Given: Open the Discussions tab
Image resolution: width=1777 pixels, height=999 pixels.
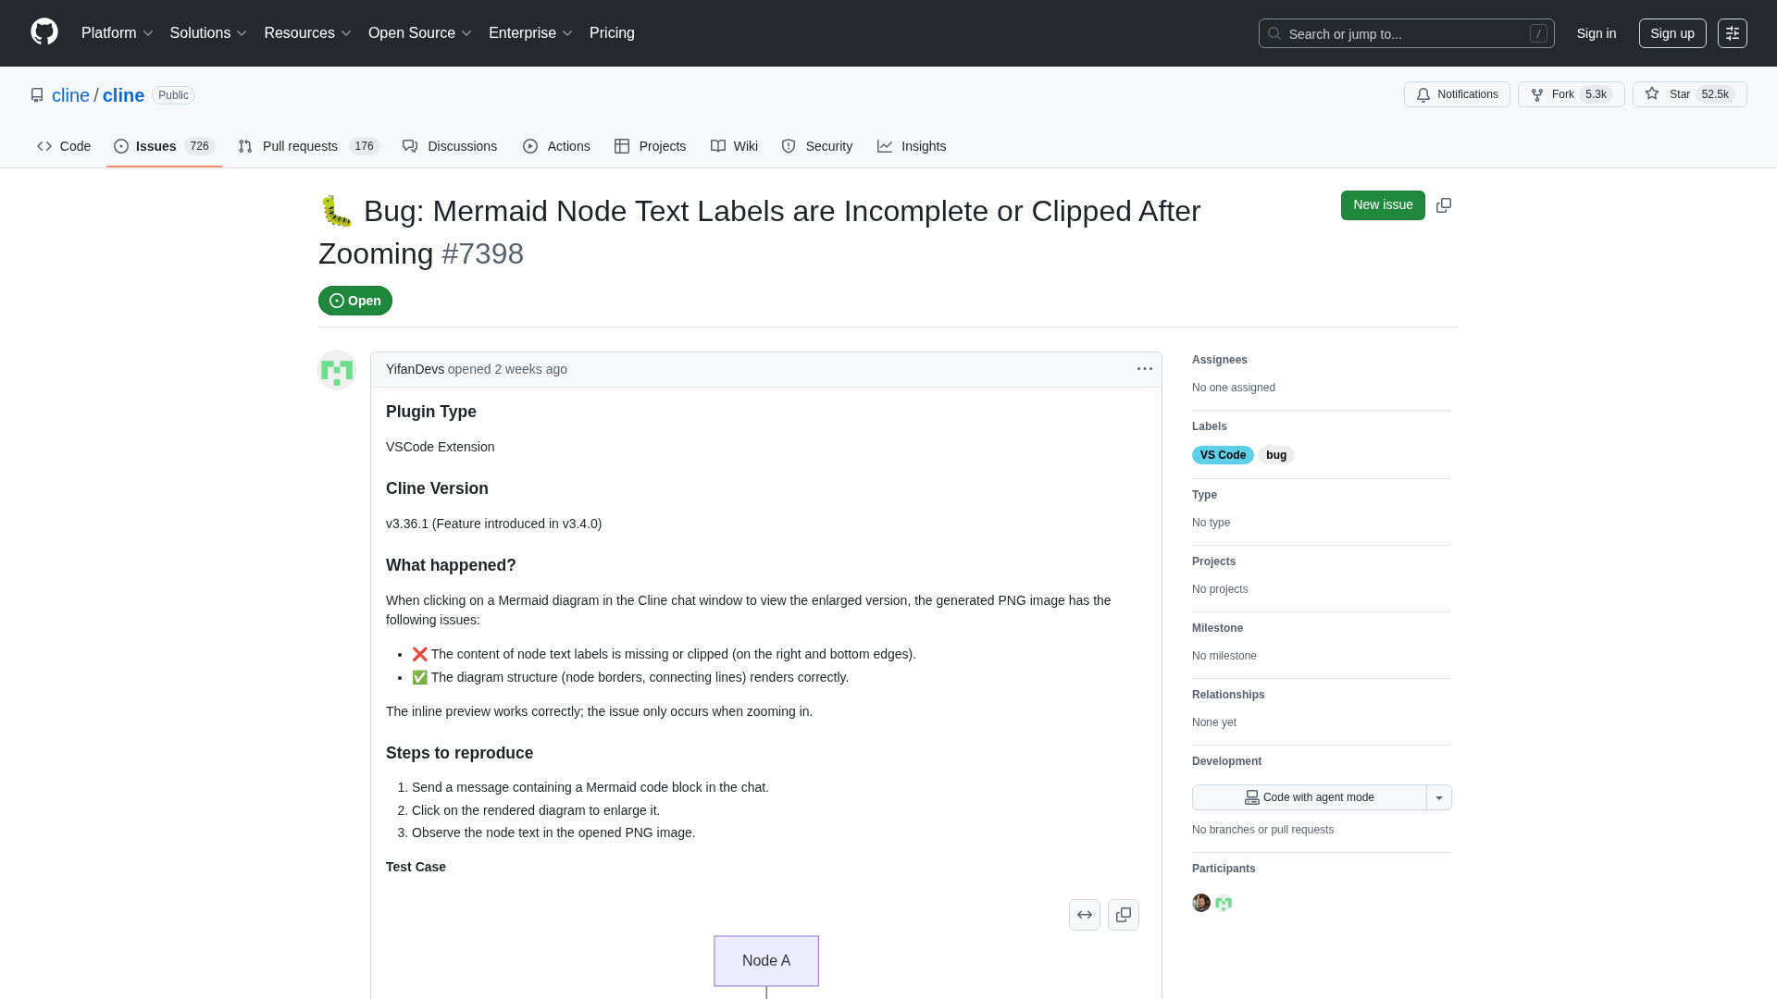Looking at the screenshot, I should coord(450,146).
